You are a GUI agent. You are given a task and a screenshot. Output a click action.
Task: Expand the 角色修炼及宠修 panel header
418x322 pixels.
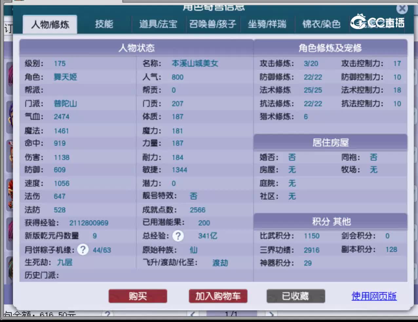pyautogui.click(x=331, y=48)
